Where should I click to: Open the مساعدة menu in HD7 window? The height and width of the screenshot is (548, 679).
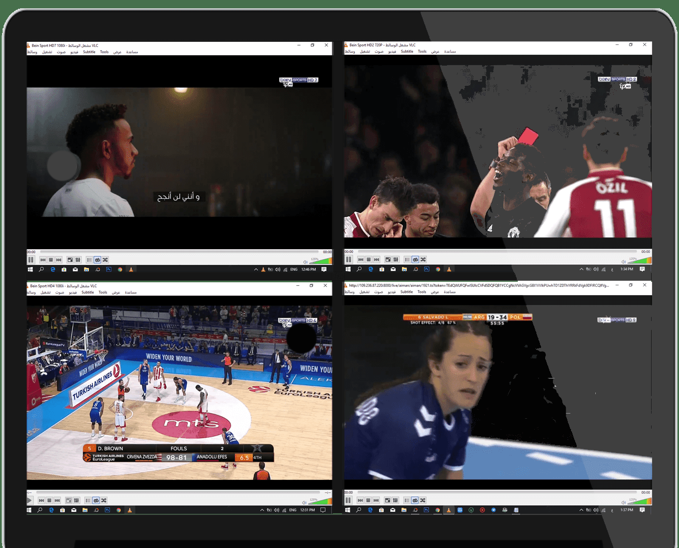click(132, 52)
